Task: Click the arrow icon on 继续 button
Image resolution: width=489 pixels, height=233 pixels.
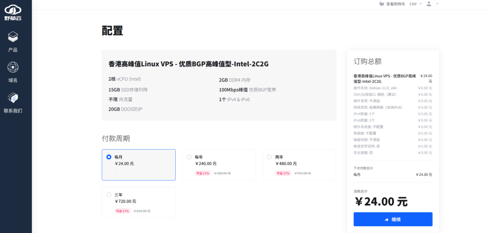Action: pyautogui.click(x=386, y=219)
